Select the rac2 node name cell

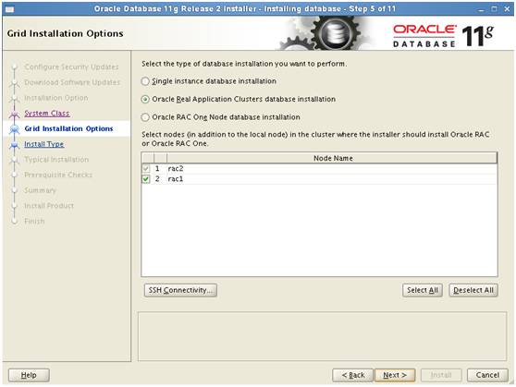pyautogui.click(x=332, y=169)
